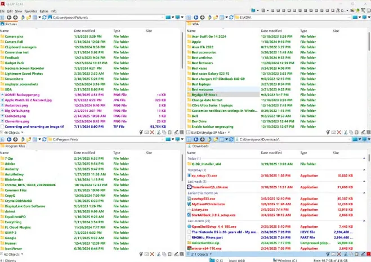Open the Favorites menu
Viewport: 371px width, 262px height.
[x=31, y=11]
